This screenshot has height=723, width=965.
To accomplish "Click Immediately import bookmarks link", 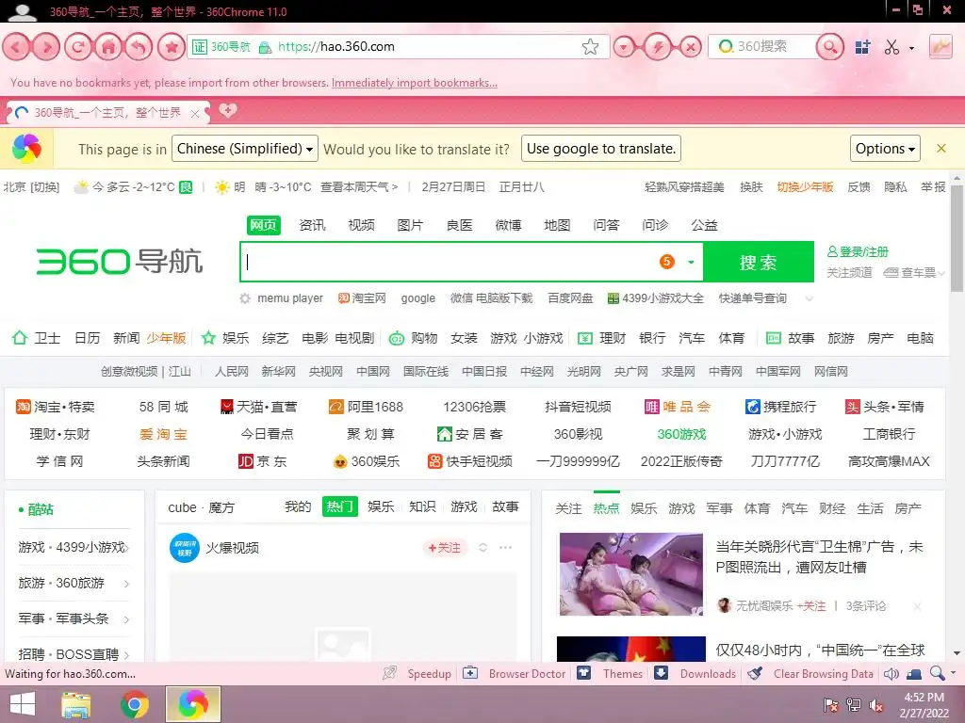I will click(x=415, y=83).
